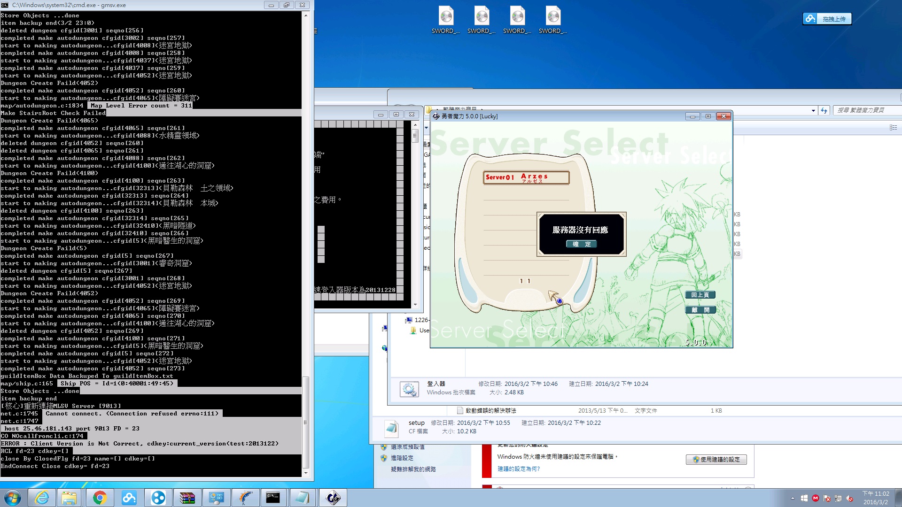Open Control Panel window from taskbar

point(216,498)
